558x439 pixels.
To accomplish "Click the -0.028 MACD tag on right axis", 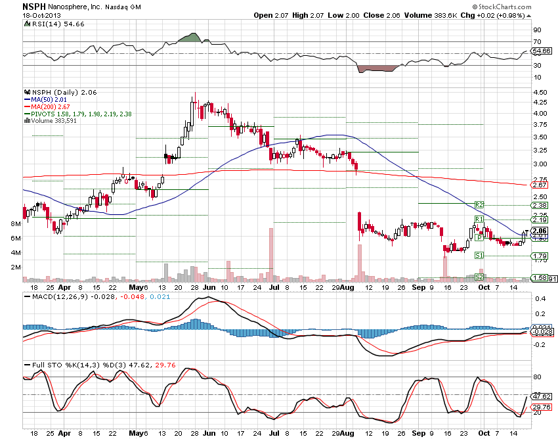I will tap(543, 332).
